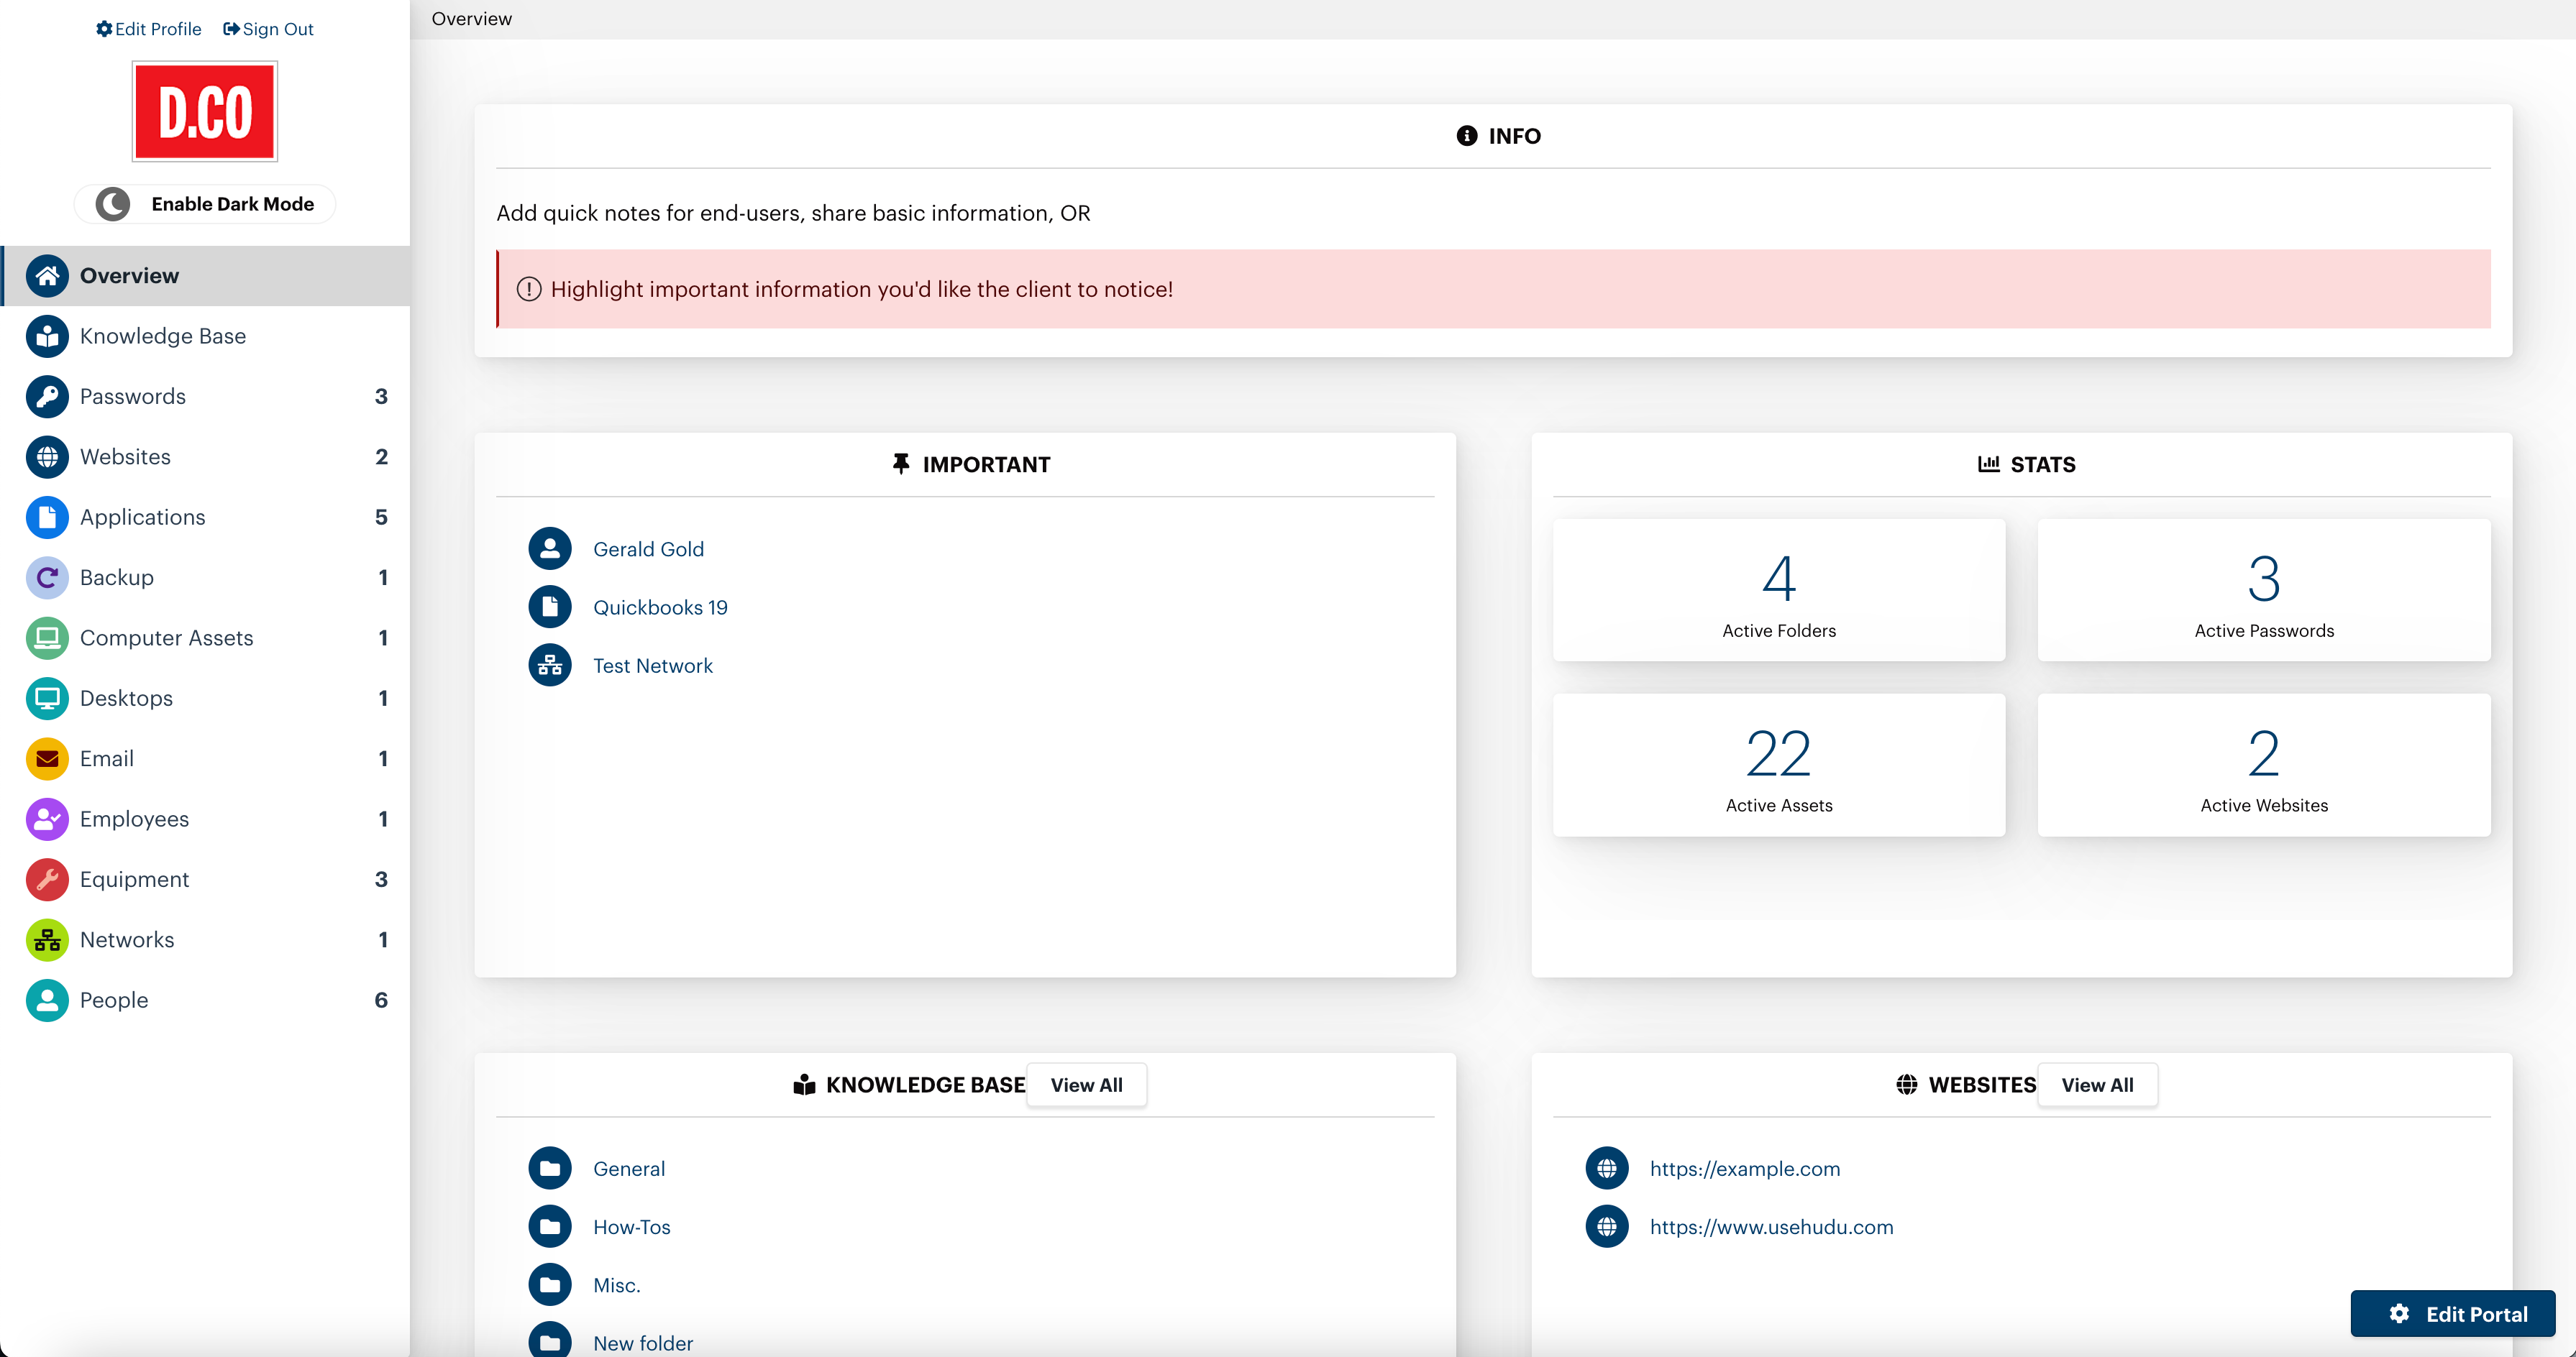The width and height of the screenshot is (2576, 1357).
Task: Open the Gerald Gold important item
Action: click(648, 548)
